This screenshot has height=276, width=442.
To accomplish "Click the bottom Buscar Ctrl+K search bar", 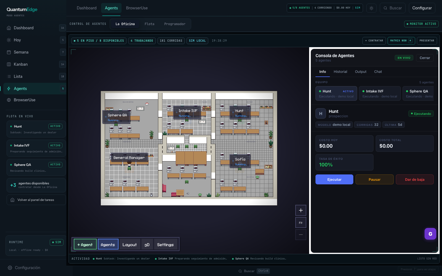I will click(254, 271).
